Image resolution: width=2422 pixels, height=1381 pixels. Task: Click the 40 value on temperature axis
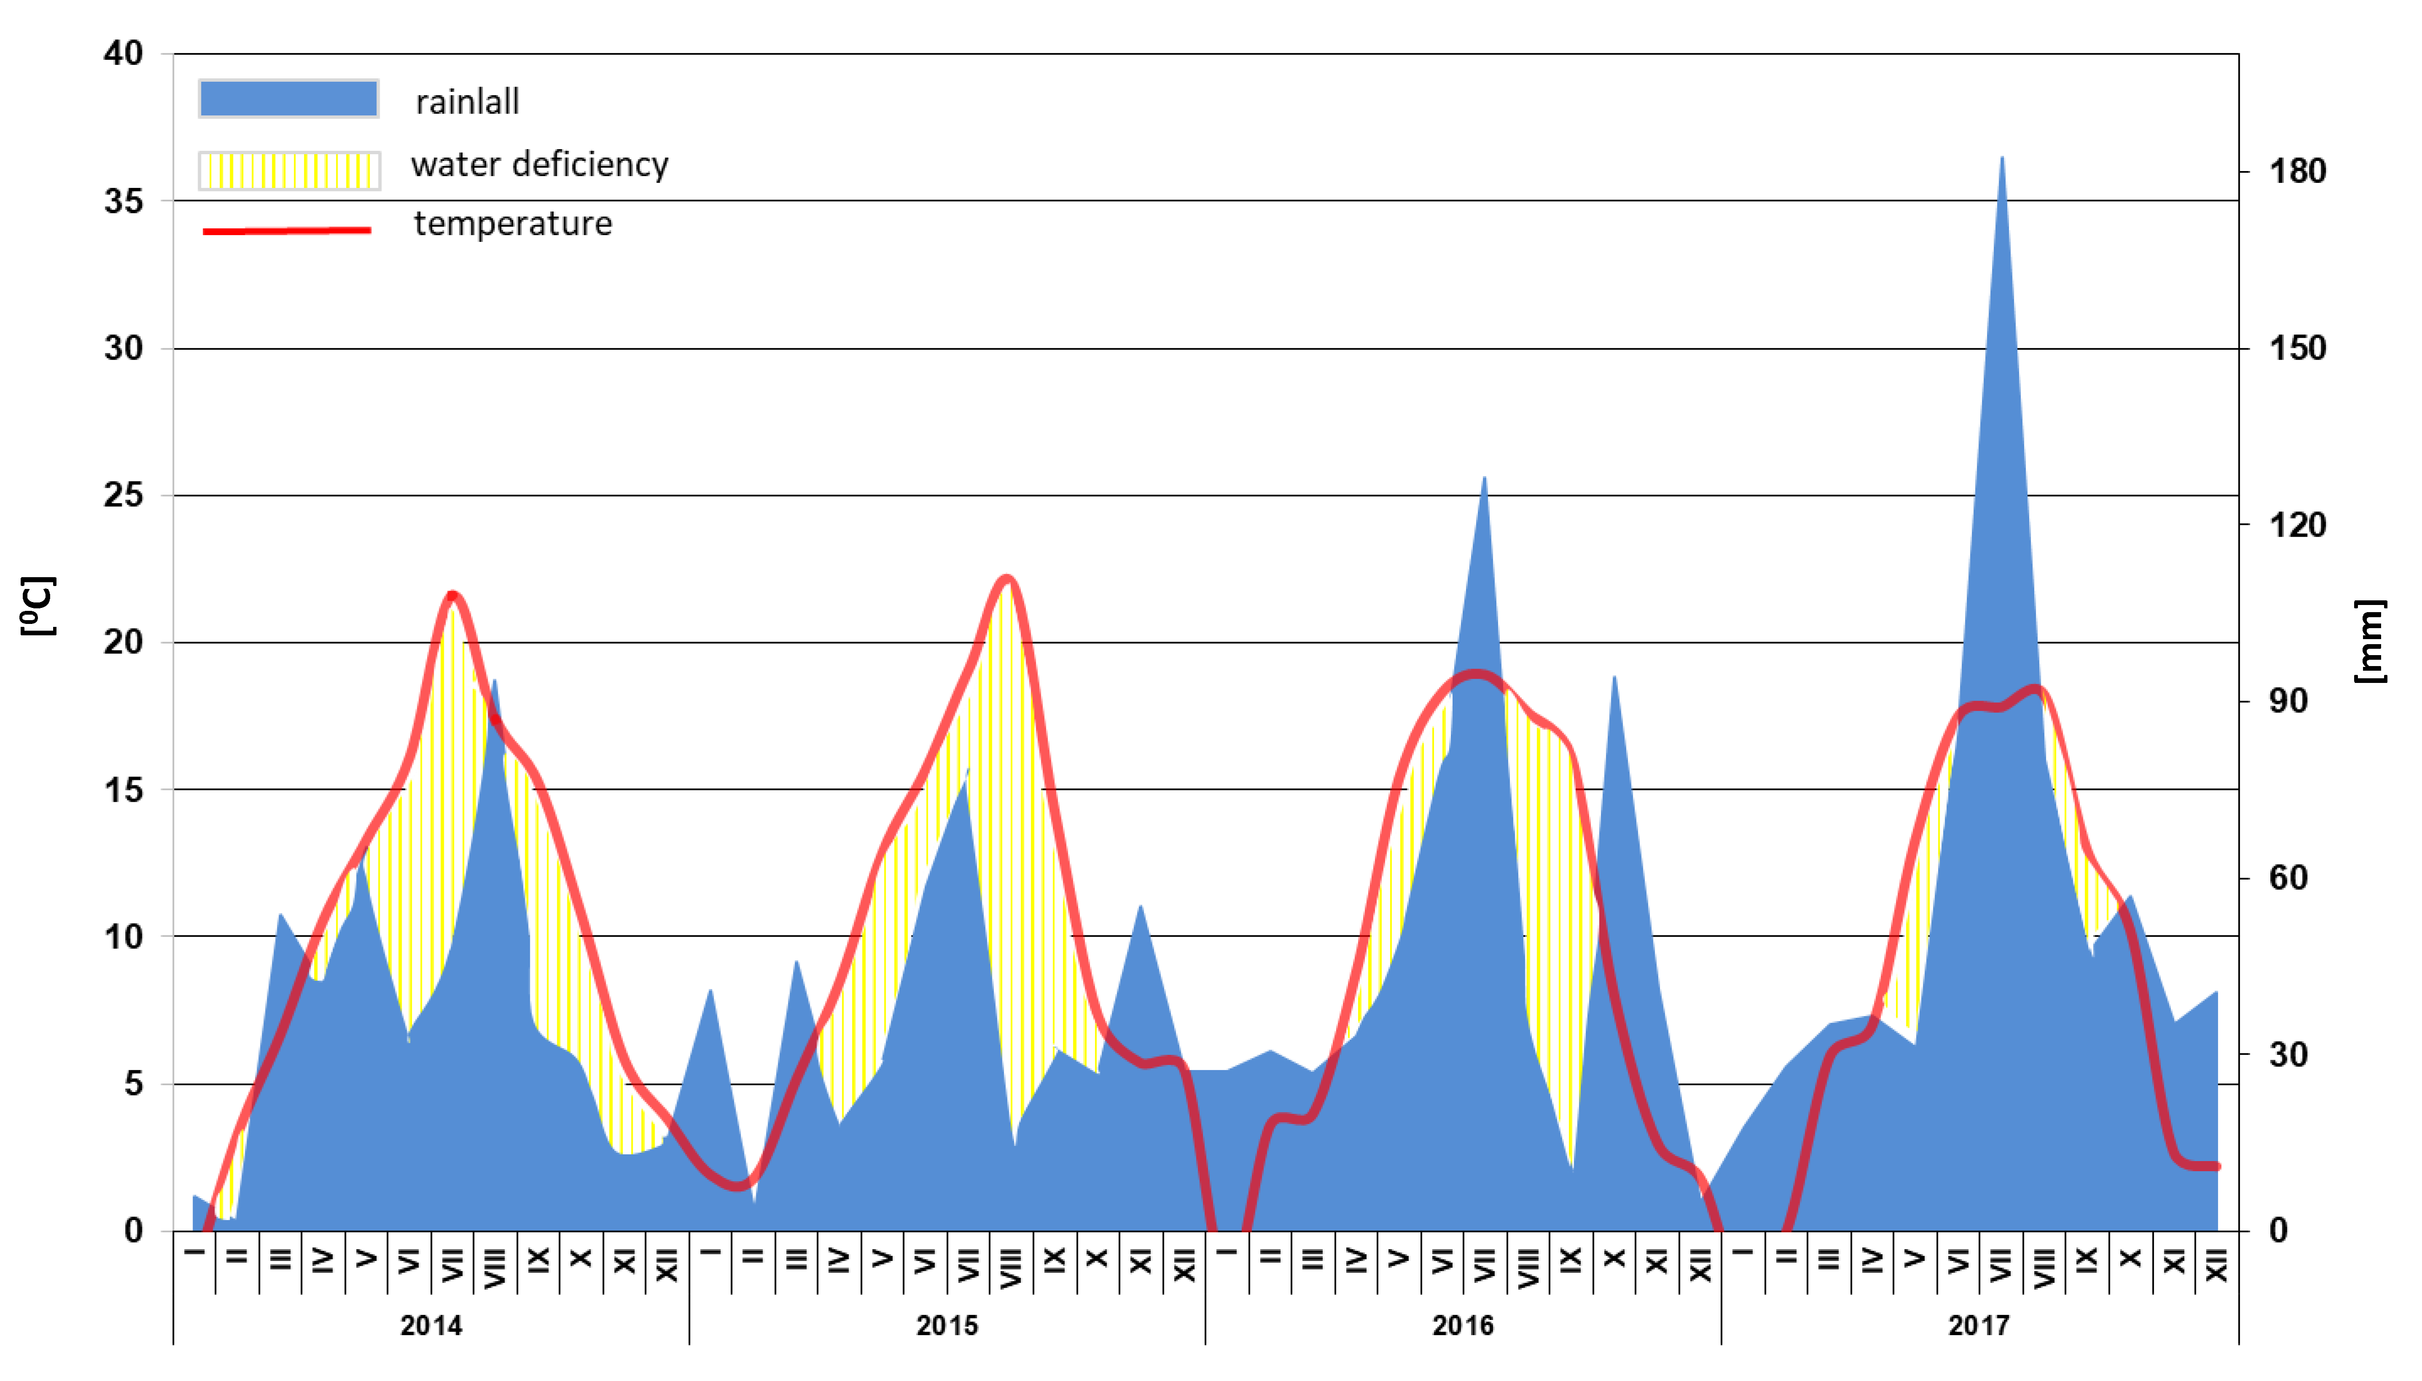point(124,53)
